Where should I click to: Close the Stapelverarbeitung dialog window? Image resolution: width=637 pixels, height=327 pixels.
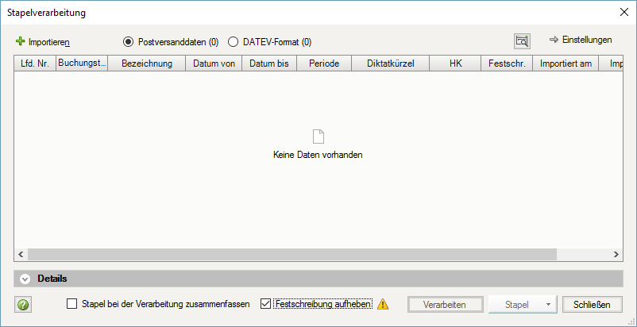624,12
